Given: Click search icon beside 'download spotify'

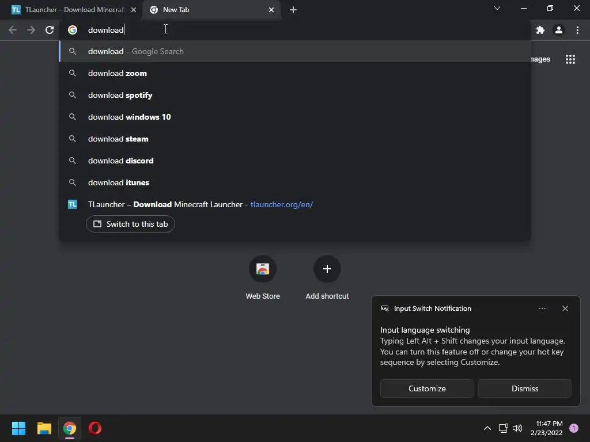Looking at the screenshot, I should (73, 95).
